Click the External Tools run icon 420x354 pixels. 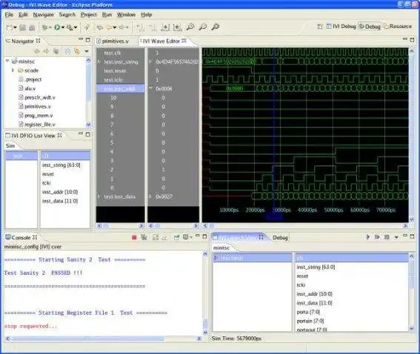point(70,27)
